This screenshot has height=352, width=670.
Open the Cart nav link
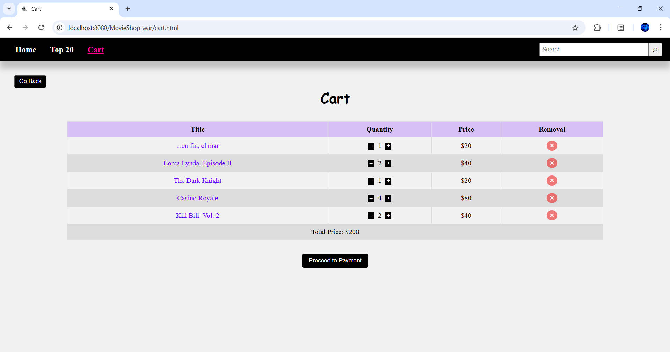point(96,50)
